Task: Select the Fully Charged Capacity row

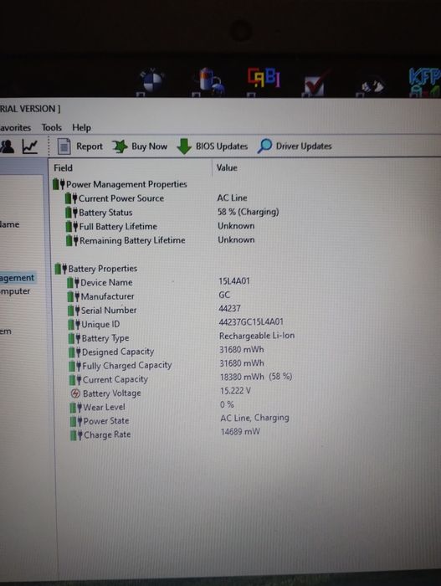Action: 167,365
